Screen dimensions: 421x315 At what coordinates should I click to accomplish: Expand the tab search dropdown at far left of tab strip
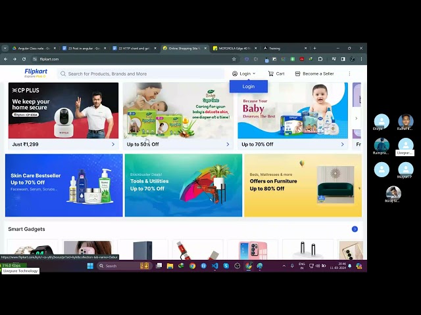pos(5,48)
